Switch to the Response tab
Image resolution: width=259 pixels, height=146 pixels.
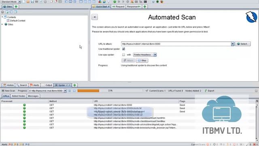click(134, 6)
